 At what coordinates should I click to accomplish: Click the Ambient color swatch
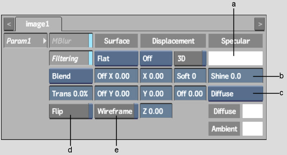[x=252, y=128]
